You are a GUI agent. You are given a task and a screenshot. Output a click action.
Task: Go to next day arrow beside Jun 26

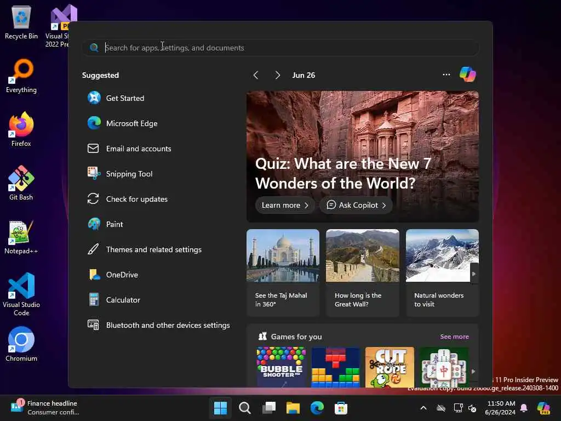pos(277,75)
